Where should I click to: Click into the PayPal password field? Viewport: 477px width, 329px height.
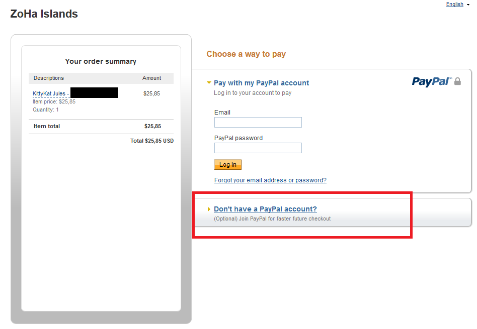[x=258, y=148]
